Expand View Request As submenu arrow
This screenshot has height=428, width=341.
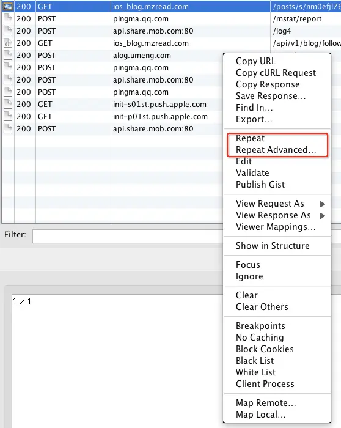tap(323, 204)
